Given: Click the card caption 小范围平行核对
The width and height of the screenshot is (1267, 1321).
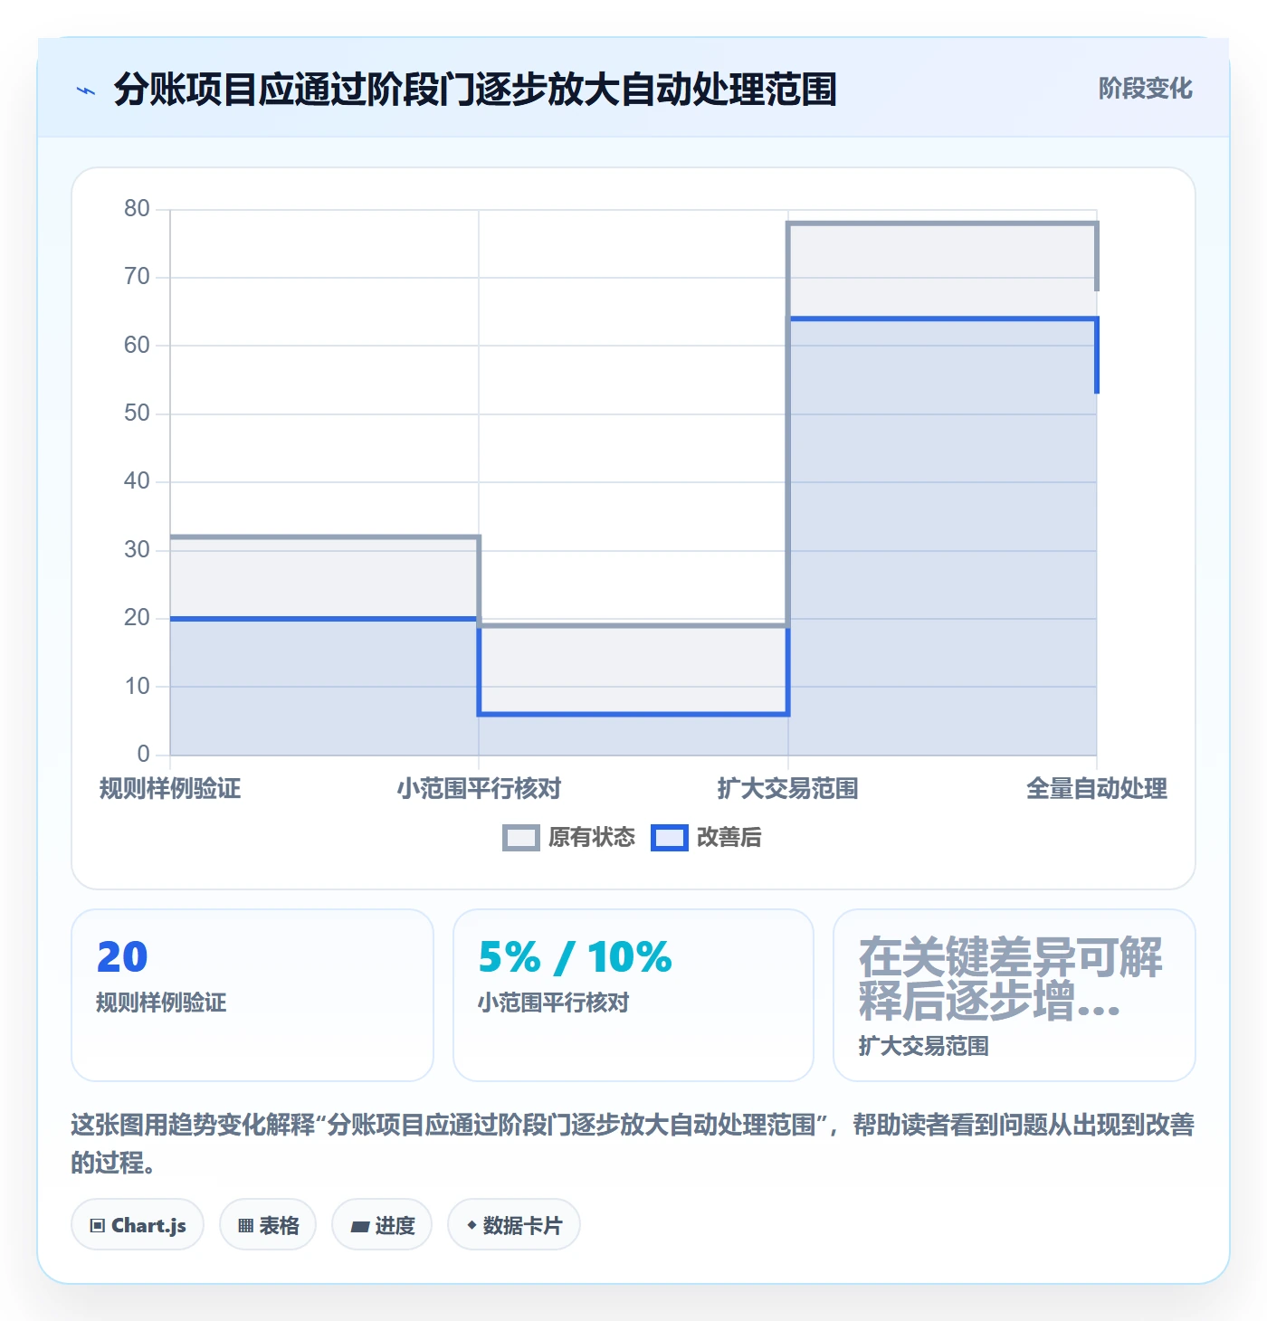Looking at the screenshot, I should [x=553, y=1003].
